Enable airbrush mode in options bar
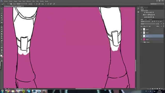The image size is (165, 93). [x=51, y=4]
